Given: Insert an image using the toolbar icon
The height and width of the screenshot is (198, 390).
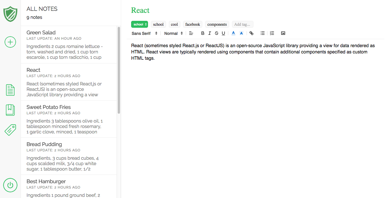Looking at the screenshot, I should (283, 33).
